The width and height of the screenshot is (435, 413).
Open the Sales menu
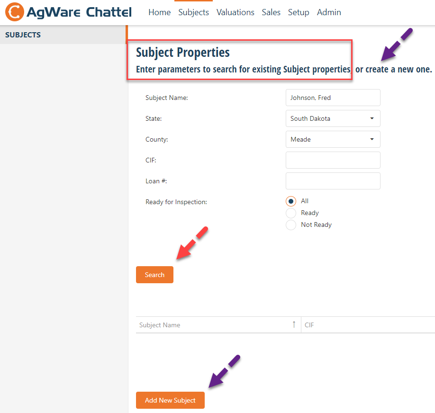[271, 12]
